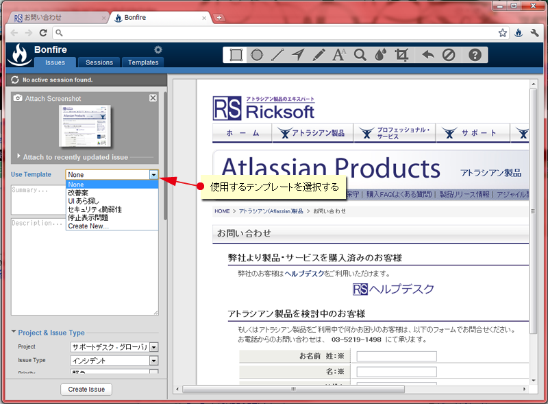Screen dimensions: 548x404
Task: Click the page's horizontal scrollbar
Action: click(294, 389)
